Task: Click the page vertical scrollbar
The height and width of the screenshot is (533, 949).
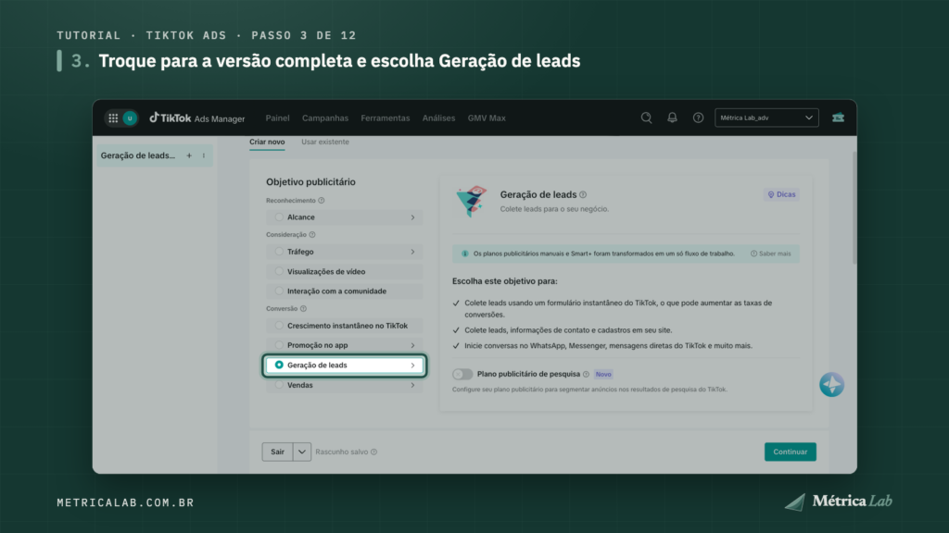Action: (854, 207)
